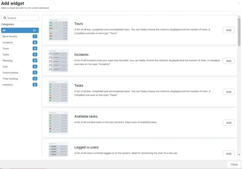
Task: Click the scrollbar up arrow
Action: (x=239, y=17)
